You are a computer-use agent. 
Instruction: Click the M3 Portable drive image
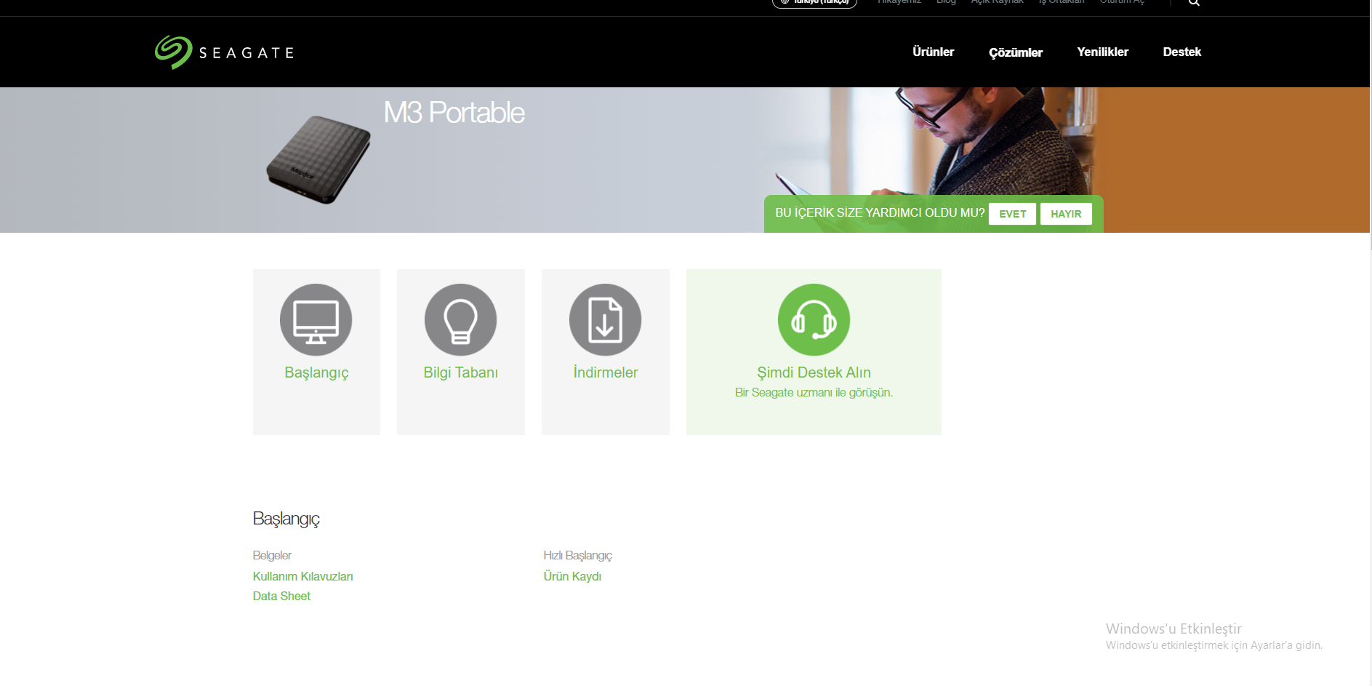[318, 159]
